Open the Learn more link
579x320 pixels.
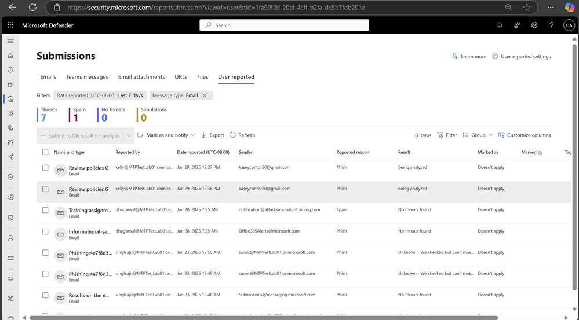coord(469,56)
